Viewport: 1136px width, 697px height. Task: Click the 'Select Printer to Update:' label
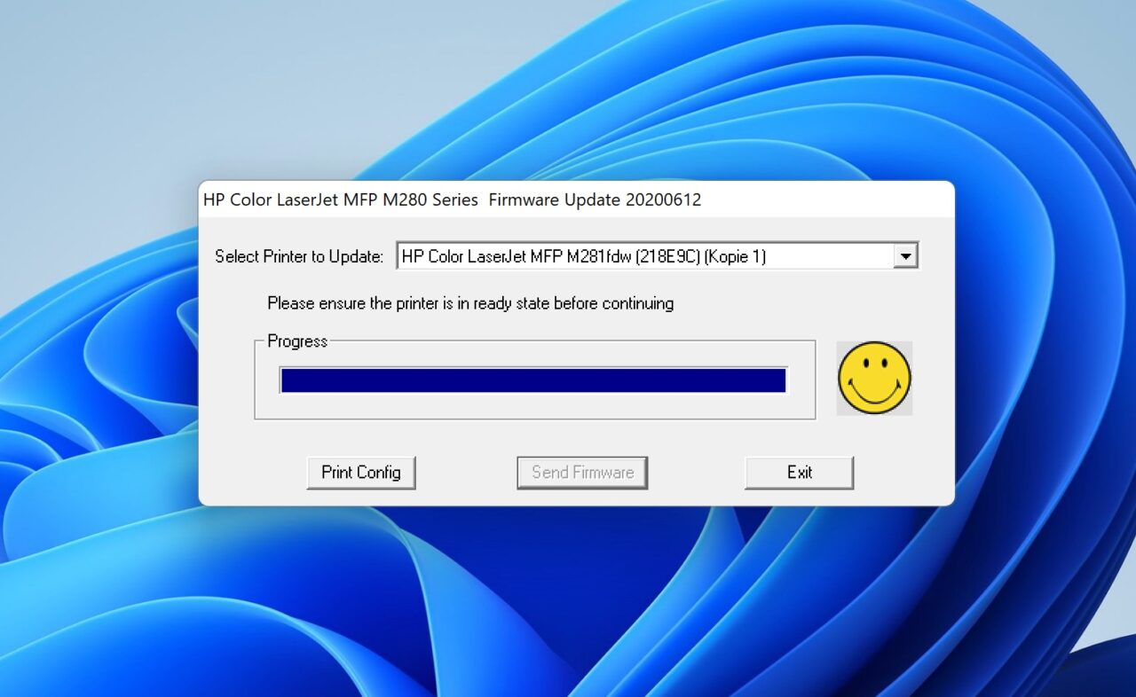299,257
